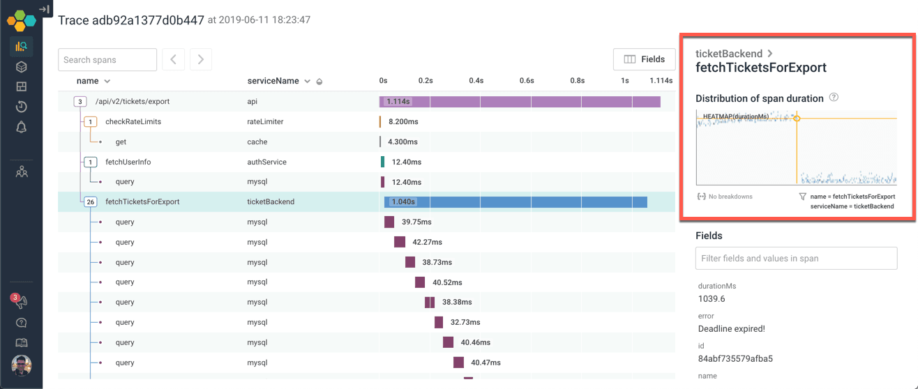
Task: Collapse fetchTicketsForExport's 26 child spans
Action: (90, 202)
